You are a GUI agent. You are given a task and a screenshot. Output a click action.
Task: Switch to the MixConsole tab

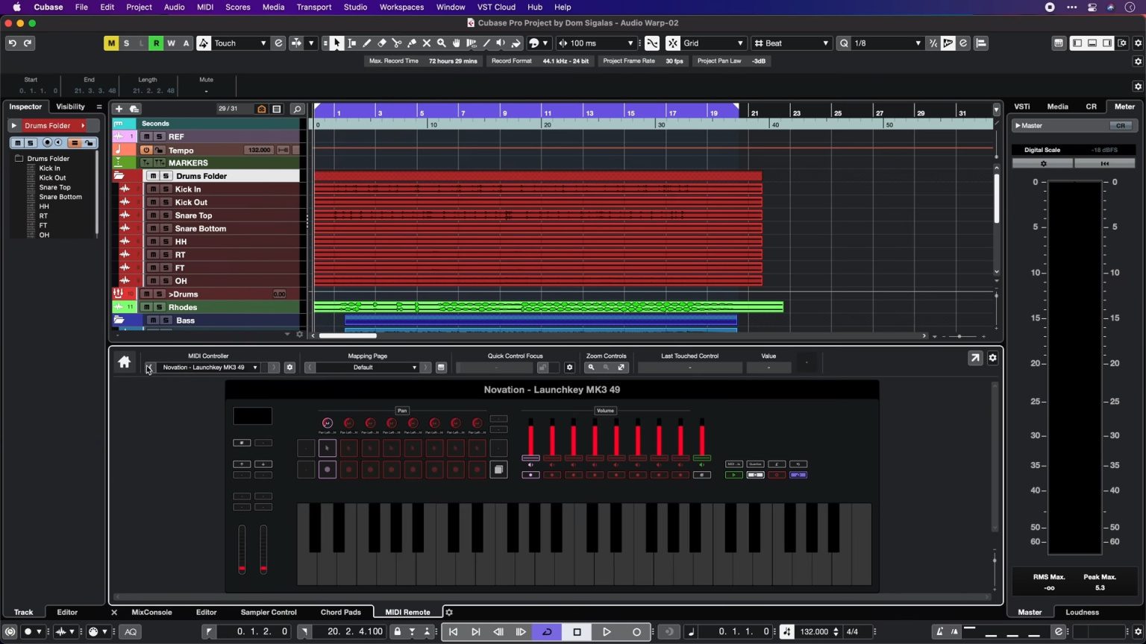click(x=151, y=612)
